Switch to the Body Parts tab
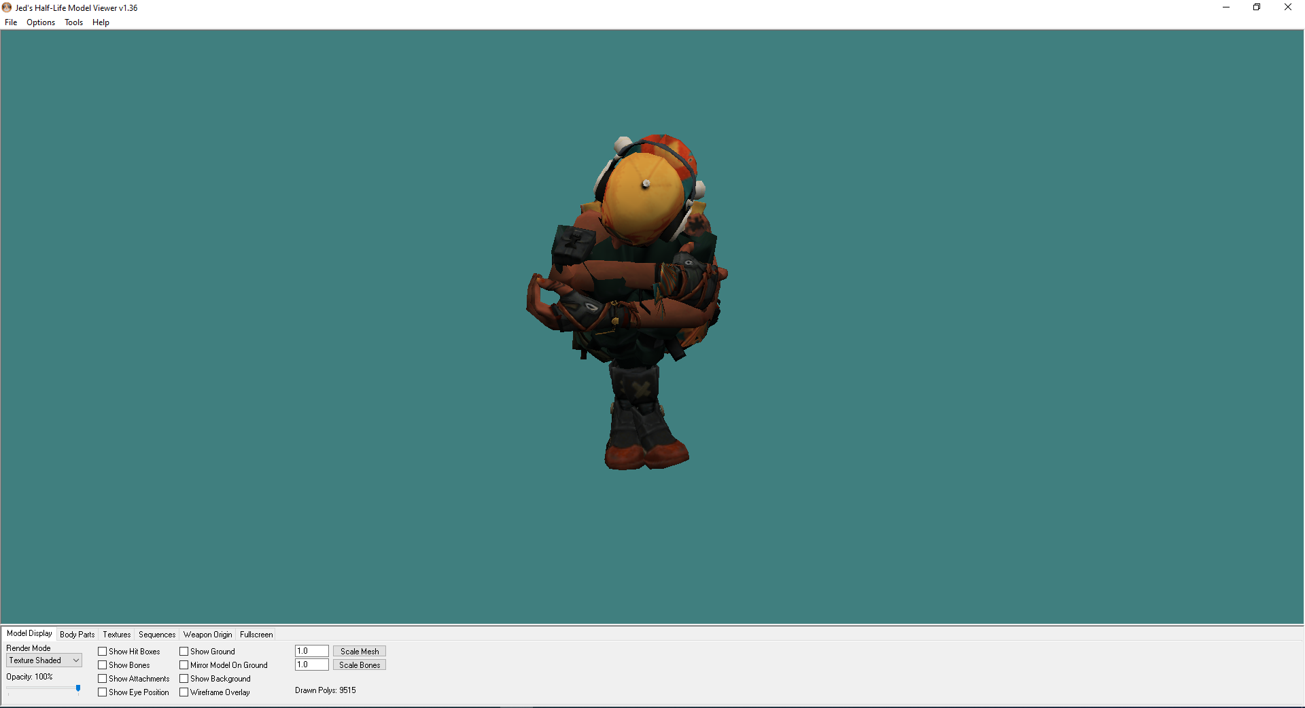 [77, 635]
